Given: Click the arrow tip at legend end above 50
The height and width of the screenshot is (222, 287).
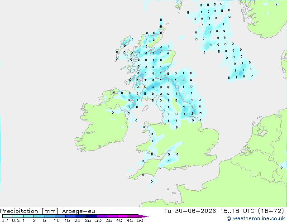Looking at the screenshot, I should (x=143, y=216).
